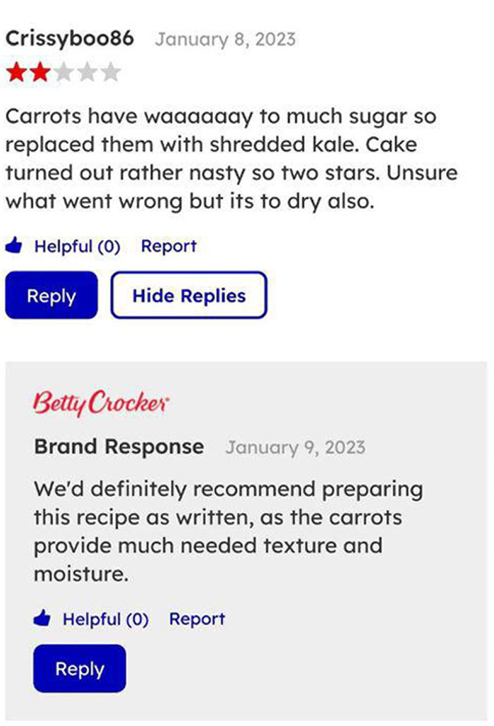
Task: Select the second red star in the rating
Action: point(40,71)
